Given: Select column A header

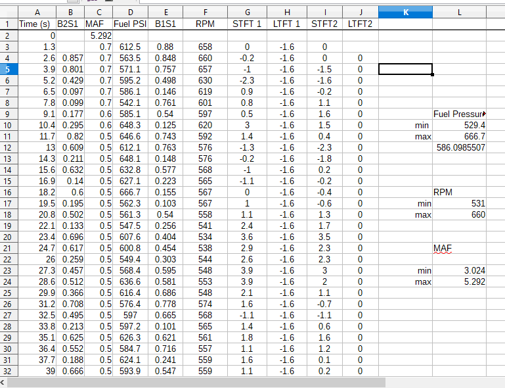Looking at the screenshot, I should 36,12.
